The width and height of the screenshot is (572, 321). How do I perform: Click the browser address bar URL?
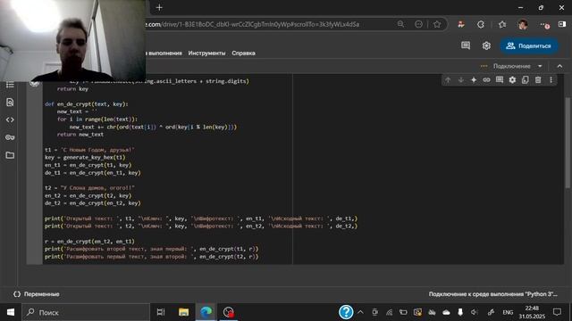tap(252, 24)
